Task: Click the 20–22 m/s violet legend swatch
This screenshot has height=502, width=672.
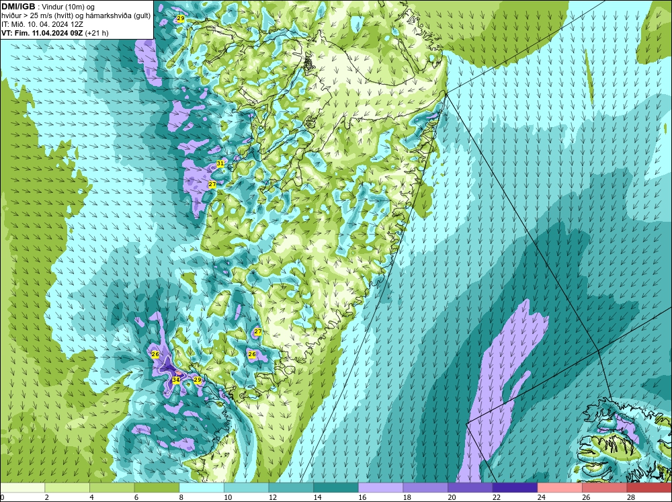Action: [470, 488]
